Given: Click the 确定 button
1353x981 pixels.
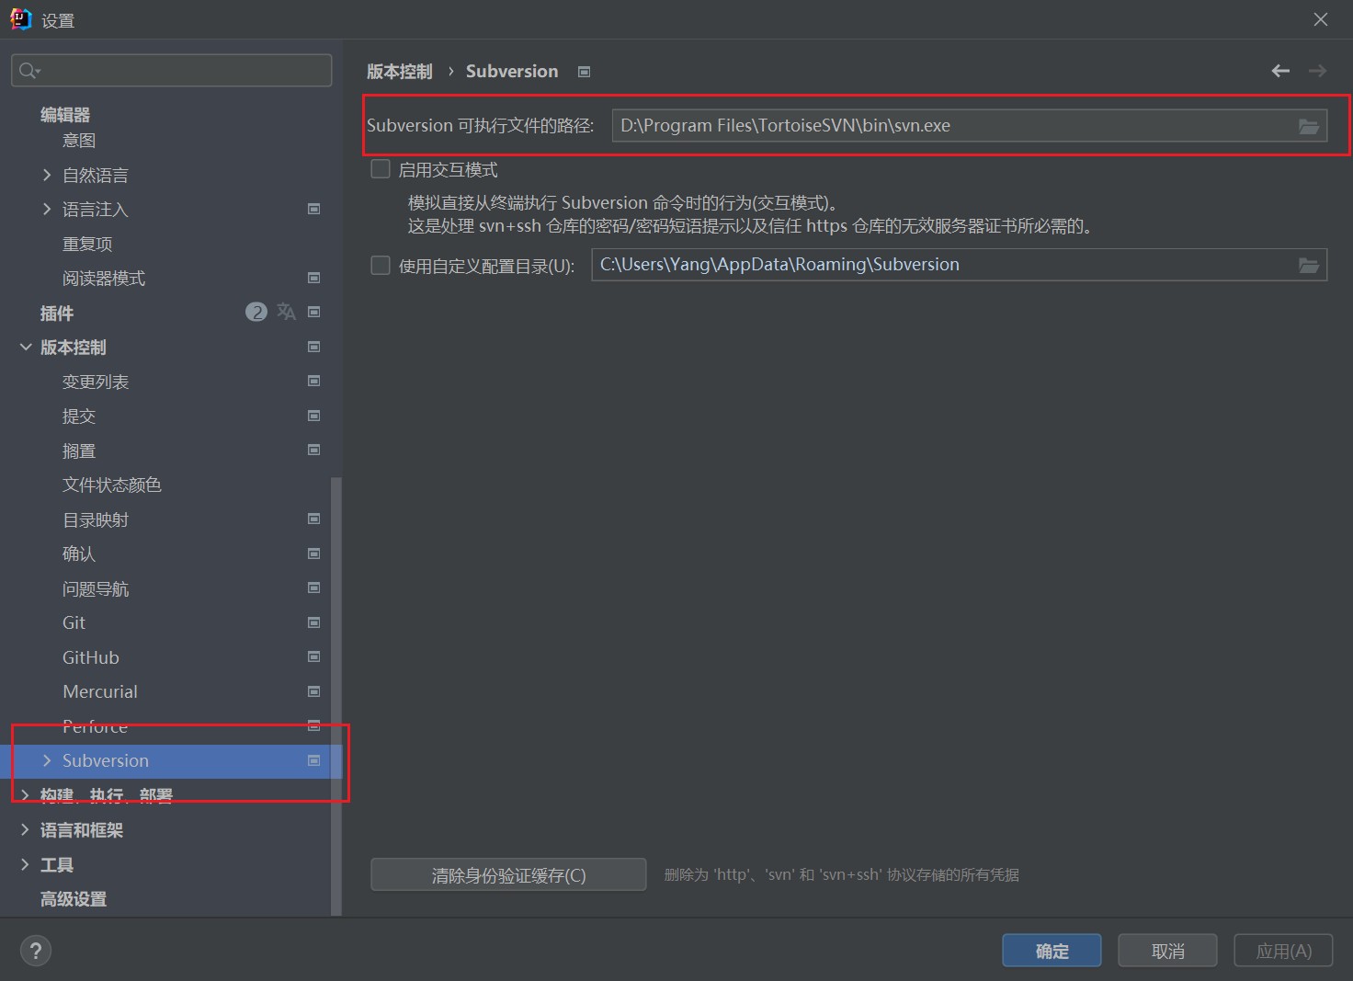Looking at the screenshot, I should (1052, 951).
